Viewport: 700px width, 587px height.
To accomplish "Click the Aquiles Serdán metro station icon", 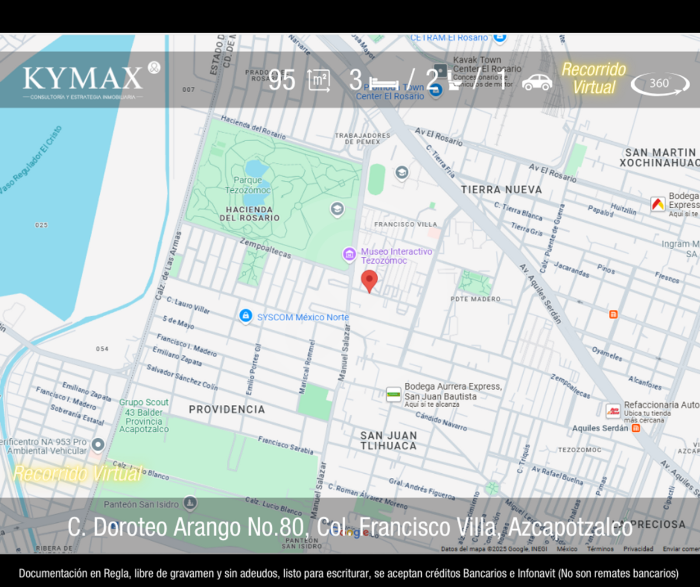I will [636, 428].
